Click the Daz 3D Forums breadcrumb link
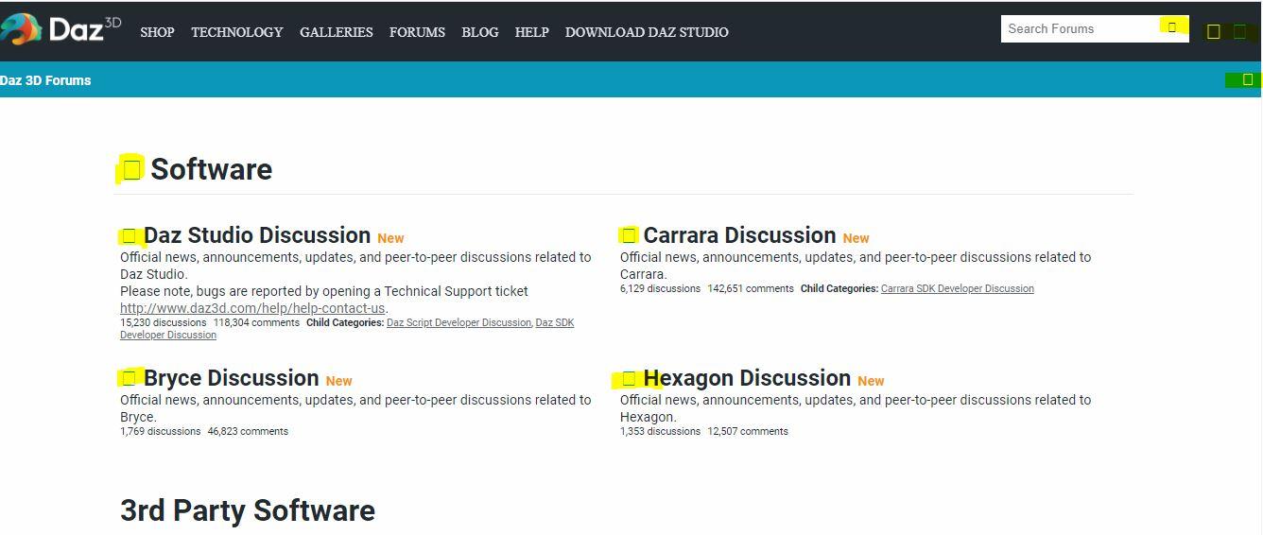 click(45, 80)
